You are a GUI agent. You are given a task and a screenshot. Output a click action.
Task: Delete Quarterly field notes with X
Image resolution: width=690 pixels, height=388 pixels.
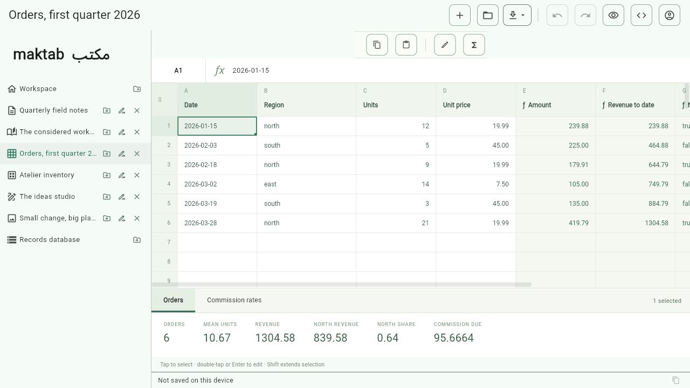coord(137,110)
